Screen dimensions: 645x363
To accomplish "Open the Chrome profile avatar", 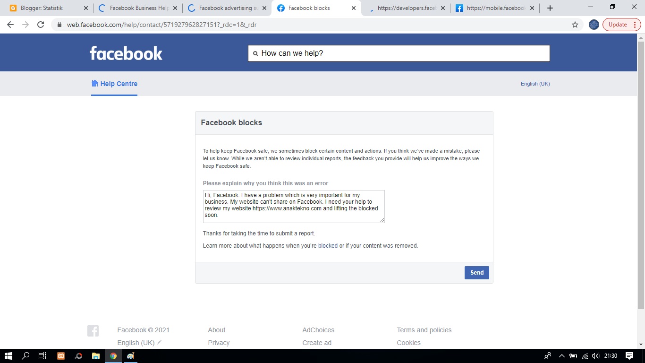I will click(x=594, y=25).
